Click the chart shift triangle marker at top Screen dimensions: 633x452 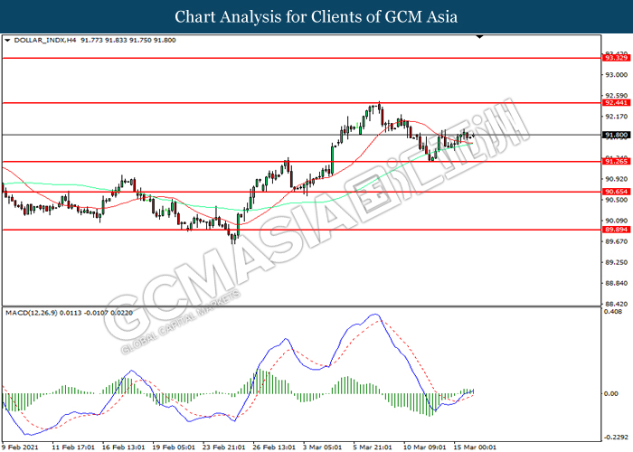479,37
